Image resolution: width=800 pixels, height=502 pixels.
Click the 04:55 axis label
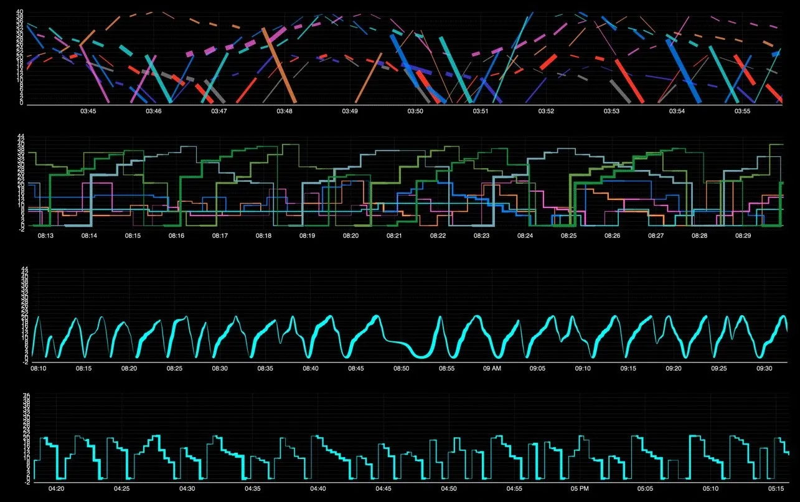click(x=514, y=489)
